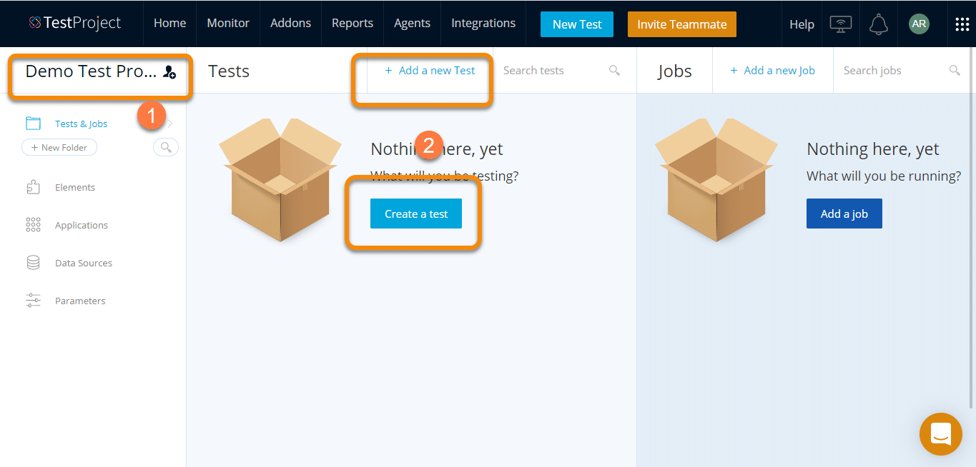Image resolution: width=976 pixels, height=467 pixels.
Task: Open the notifications bell
Action: click(878, 24)
